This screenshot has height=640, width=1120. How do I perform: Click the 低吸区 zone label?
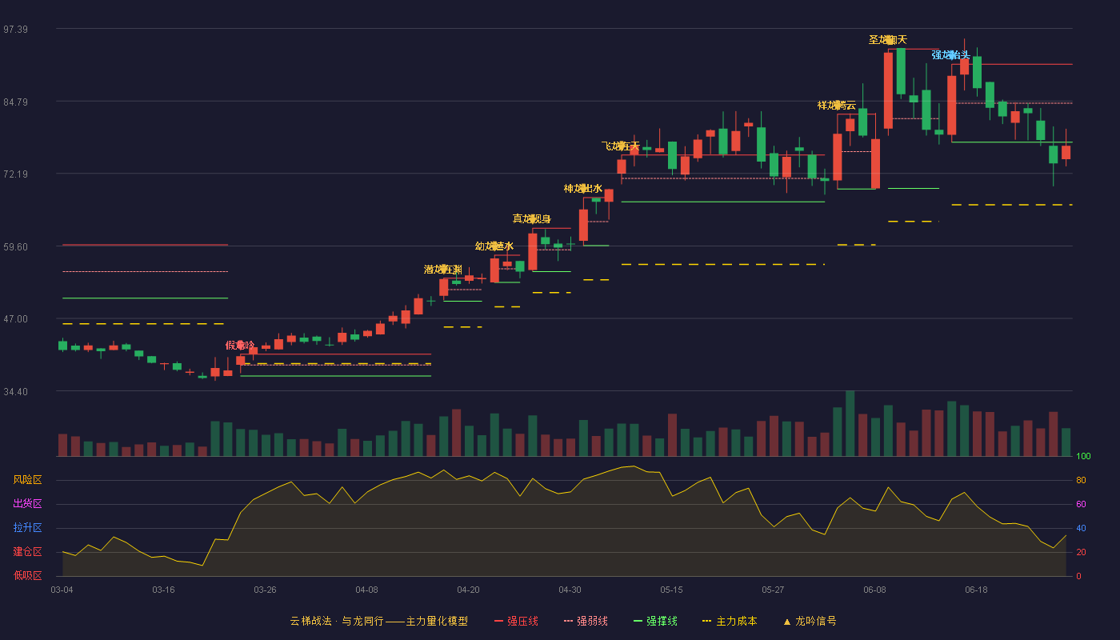tap(27, 576)
